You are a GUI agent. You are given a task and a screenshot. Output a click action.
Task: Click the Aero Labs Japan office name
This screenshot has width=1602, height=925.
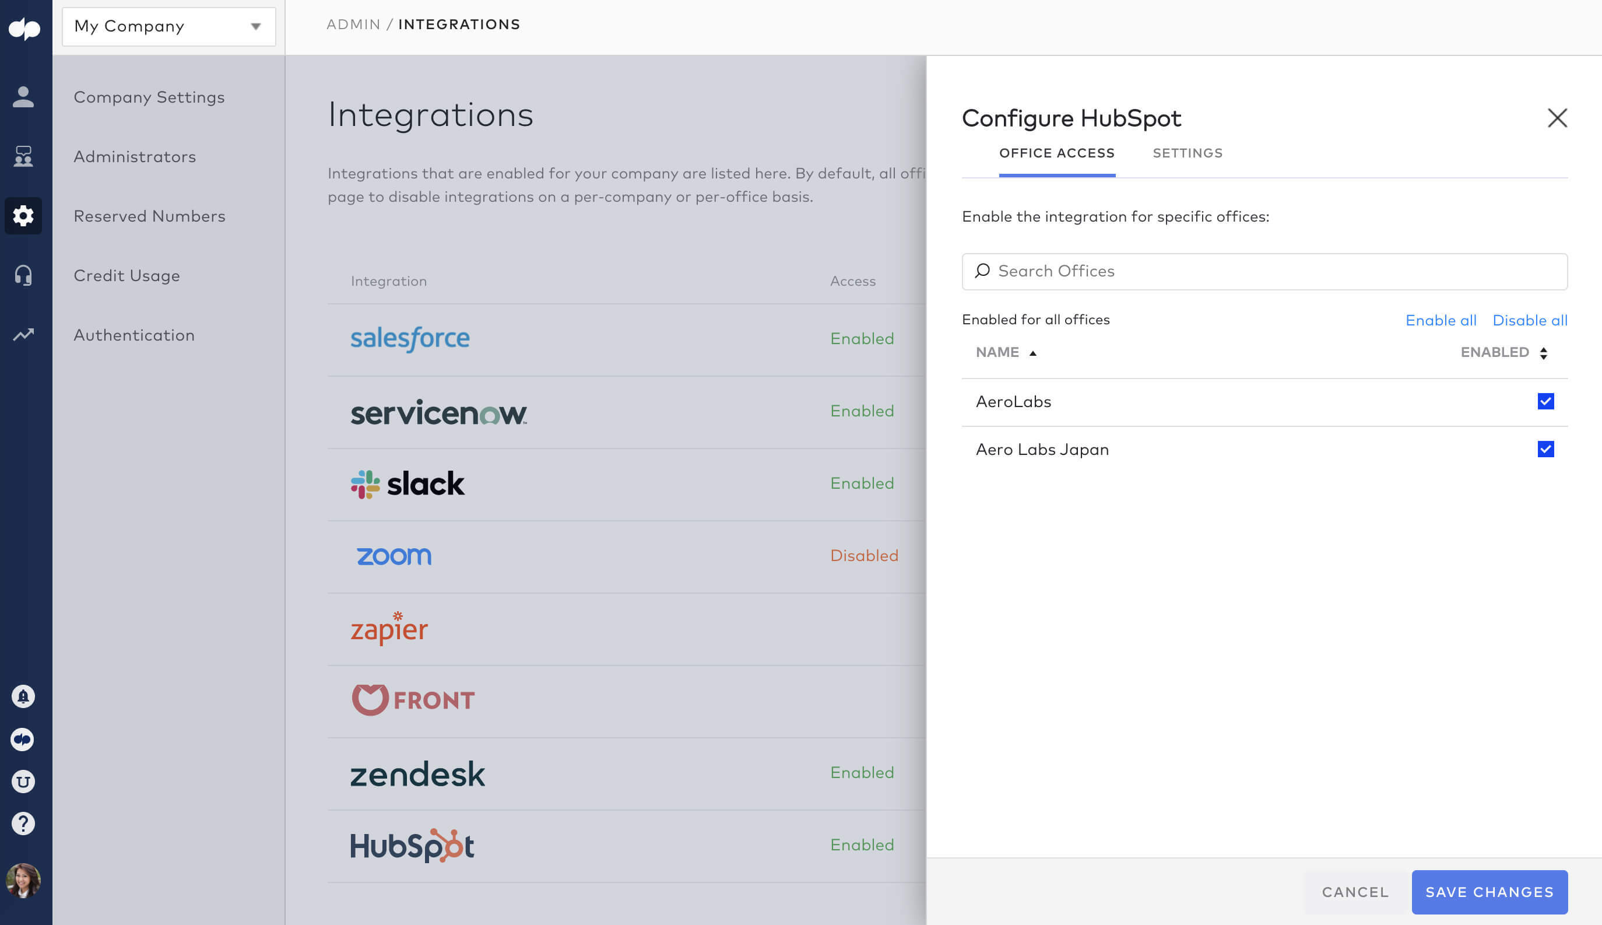coord(1042,450)
